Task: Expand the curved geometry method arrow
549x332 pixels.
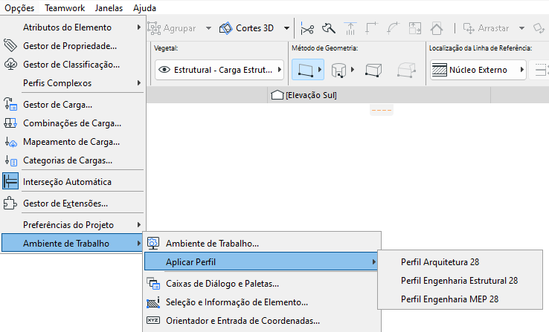Action: (353, 70)
